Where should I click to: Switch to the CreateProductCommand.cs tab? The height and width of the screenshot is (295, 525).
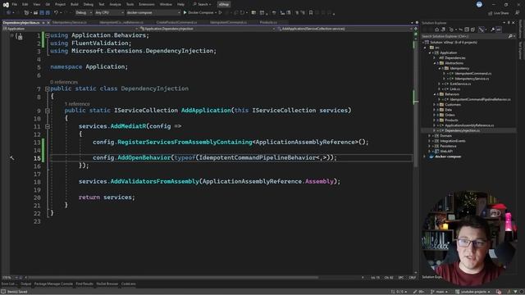coord(176,22)
